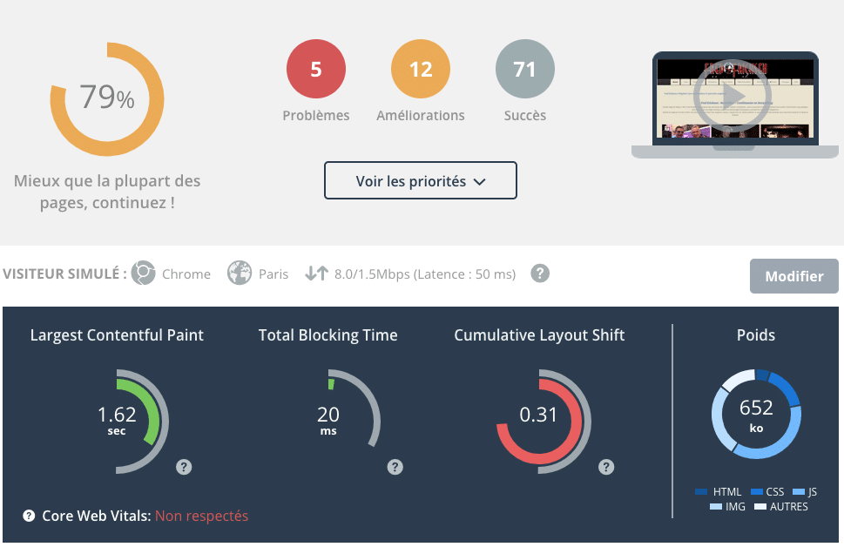Play the page loading video preview
This screenshot has height=547, width=844.
click(x=733, y=94)
